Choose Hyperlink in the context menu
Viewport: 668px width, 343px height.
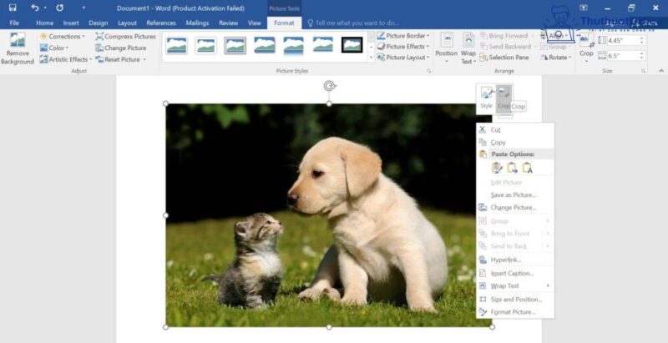click(x=515, y=260)
